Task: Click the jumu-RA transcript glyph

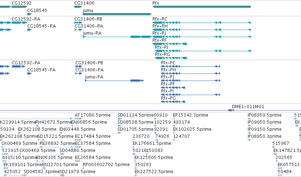Action: pyautogui.click(x=117, y=37)
